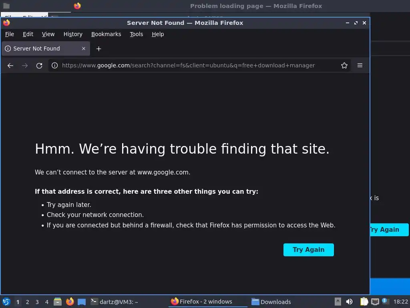Switch to workspace 1
The image size is (410, 308).
18,302
